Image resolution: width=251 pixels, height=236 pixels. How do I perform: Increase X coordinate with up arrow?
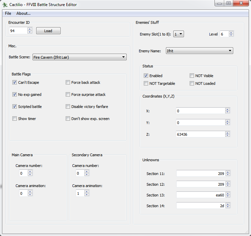point(228,109)
